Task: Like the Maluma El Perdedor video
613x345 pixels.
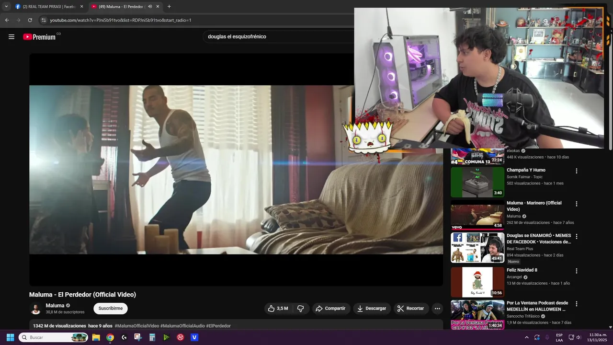Action: coord(278,309)
